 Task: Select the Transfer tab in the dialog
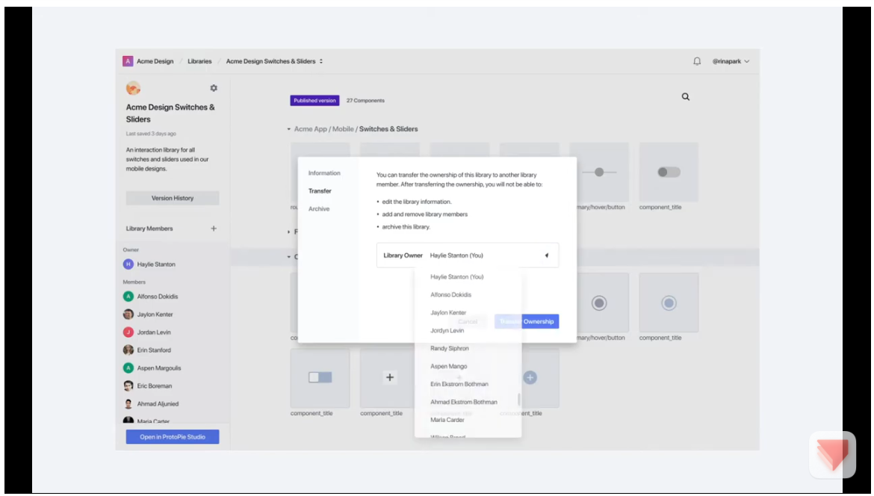tap(320, 191)
